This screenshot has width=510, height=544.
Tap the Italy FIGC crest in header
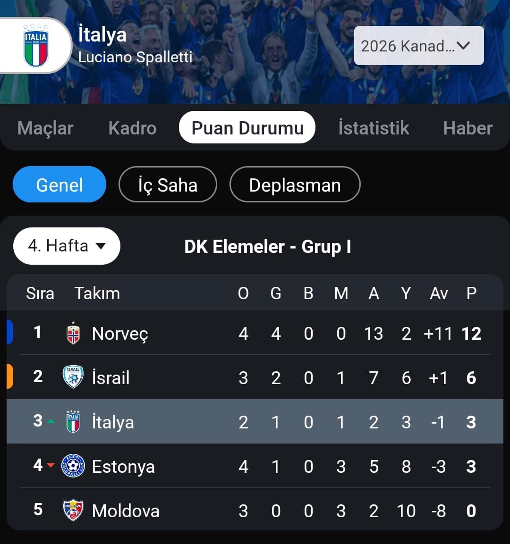[36, 45]
